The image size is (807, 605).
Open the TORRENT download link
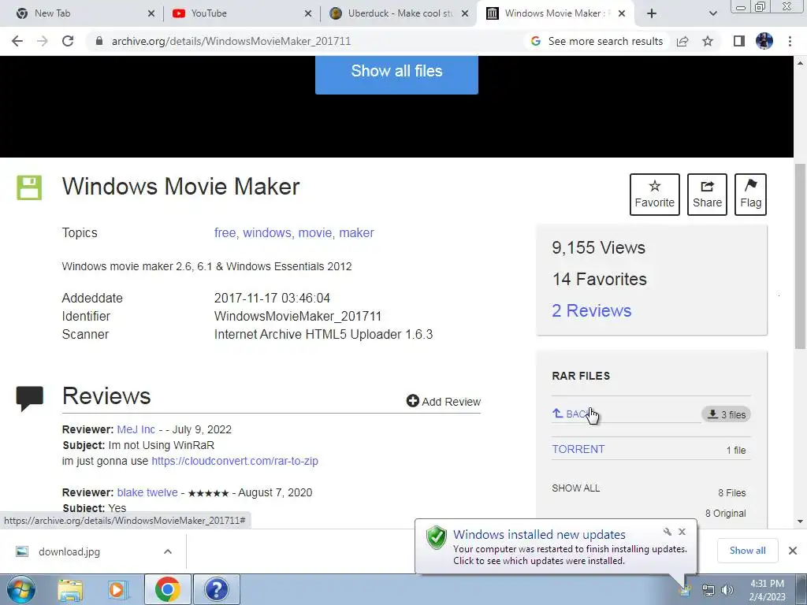point(578,449)
